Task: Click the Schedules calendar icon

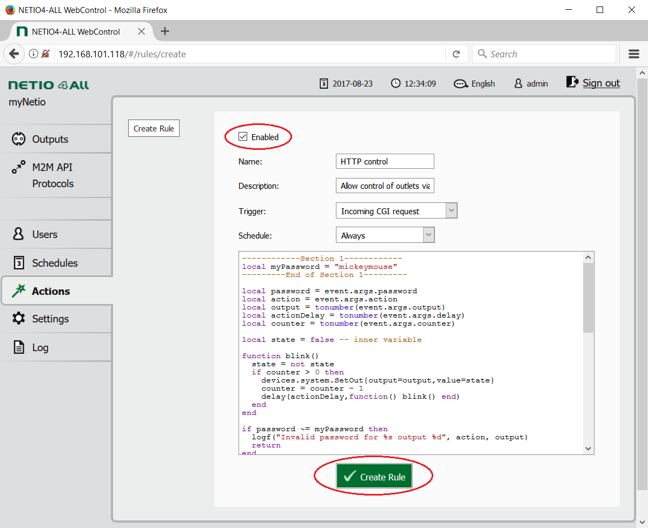Action: [x=18, y=262]
